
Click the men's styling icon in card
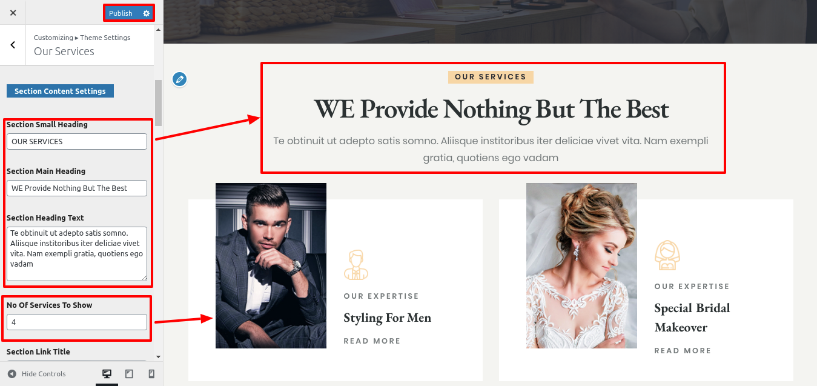356,264
